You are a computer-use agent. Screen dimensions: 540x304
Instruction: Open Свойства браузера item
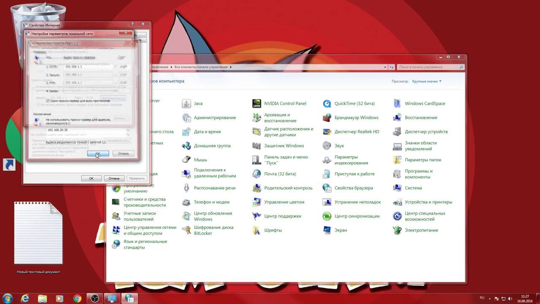[x=348, y=188]
